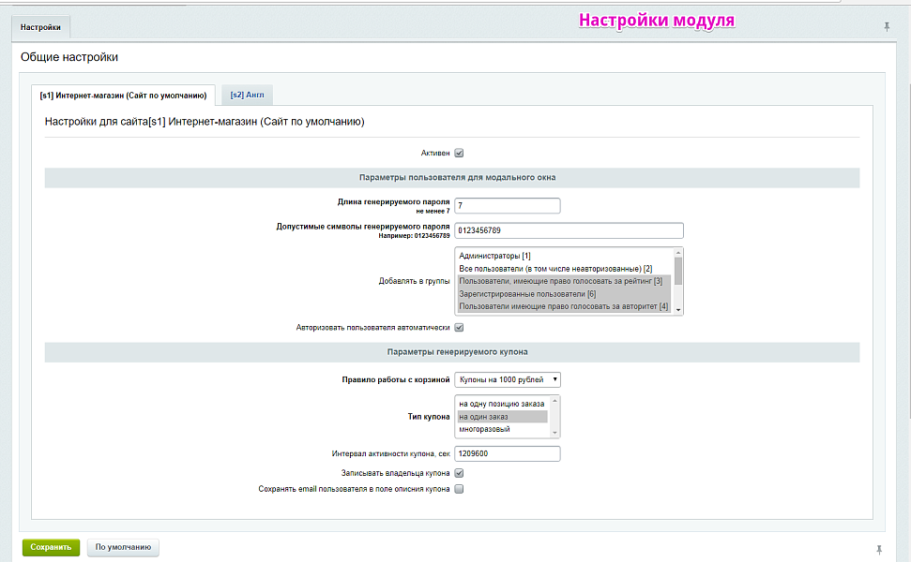Toggle Записывать владельца купона checkbox
This screenshot has width=911, height=562.
(x=460, y=473)
